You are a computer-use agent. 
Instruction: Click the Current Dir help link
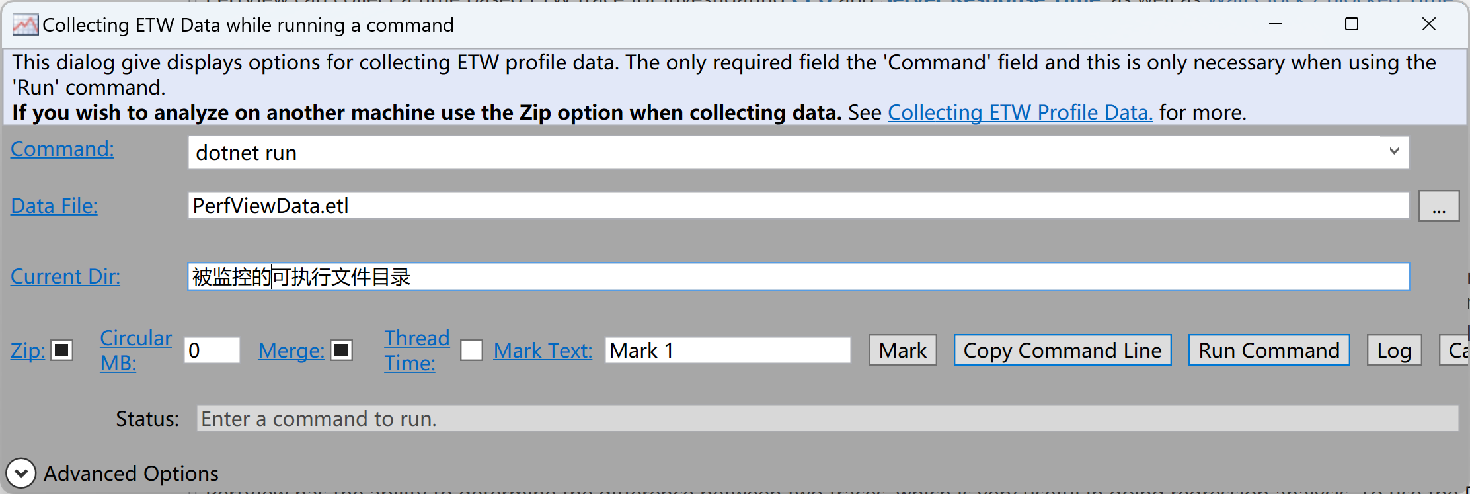coord(65,276)
